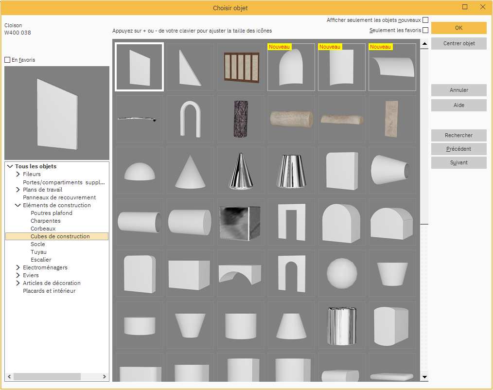Enable the En favoris checkbox
This screenshot has width=493, height=390.
(7, 60)
